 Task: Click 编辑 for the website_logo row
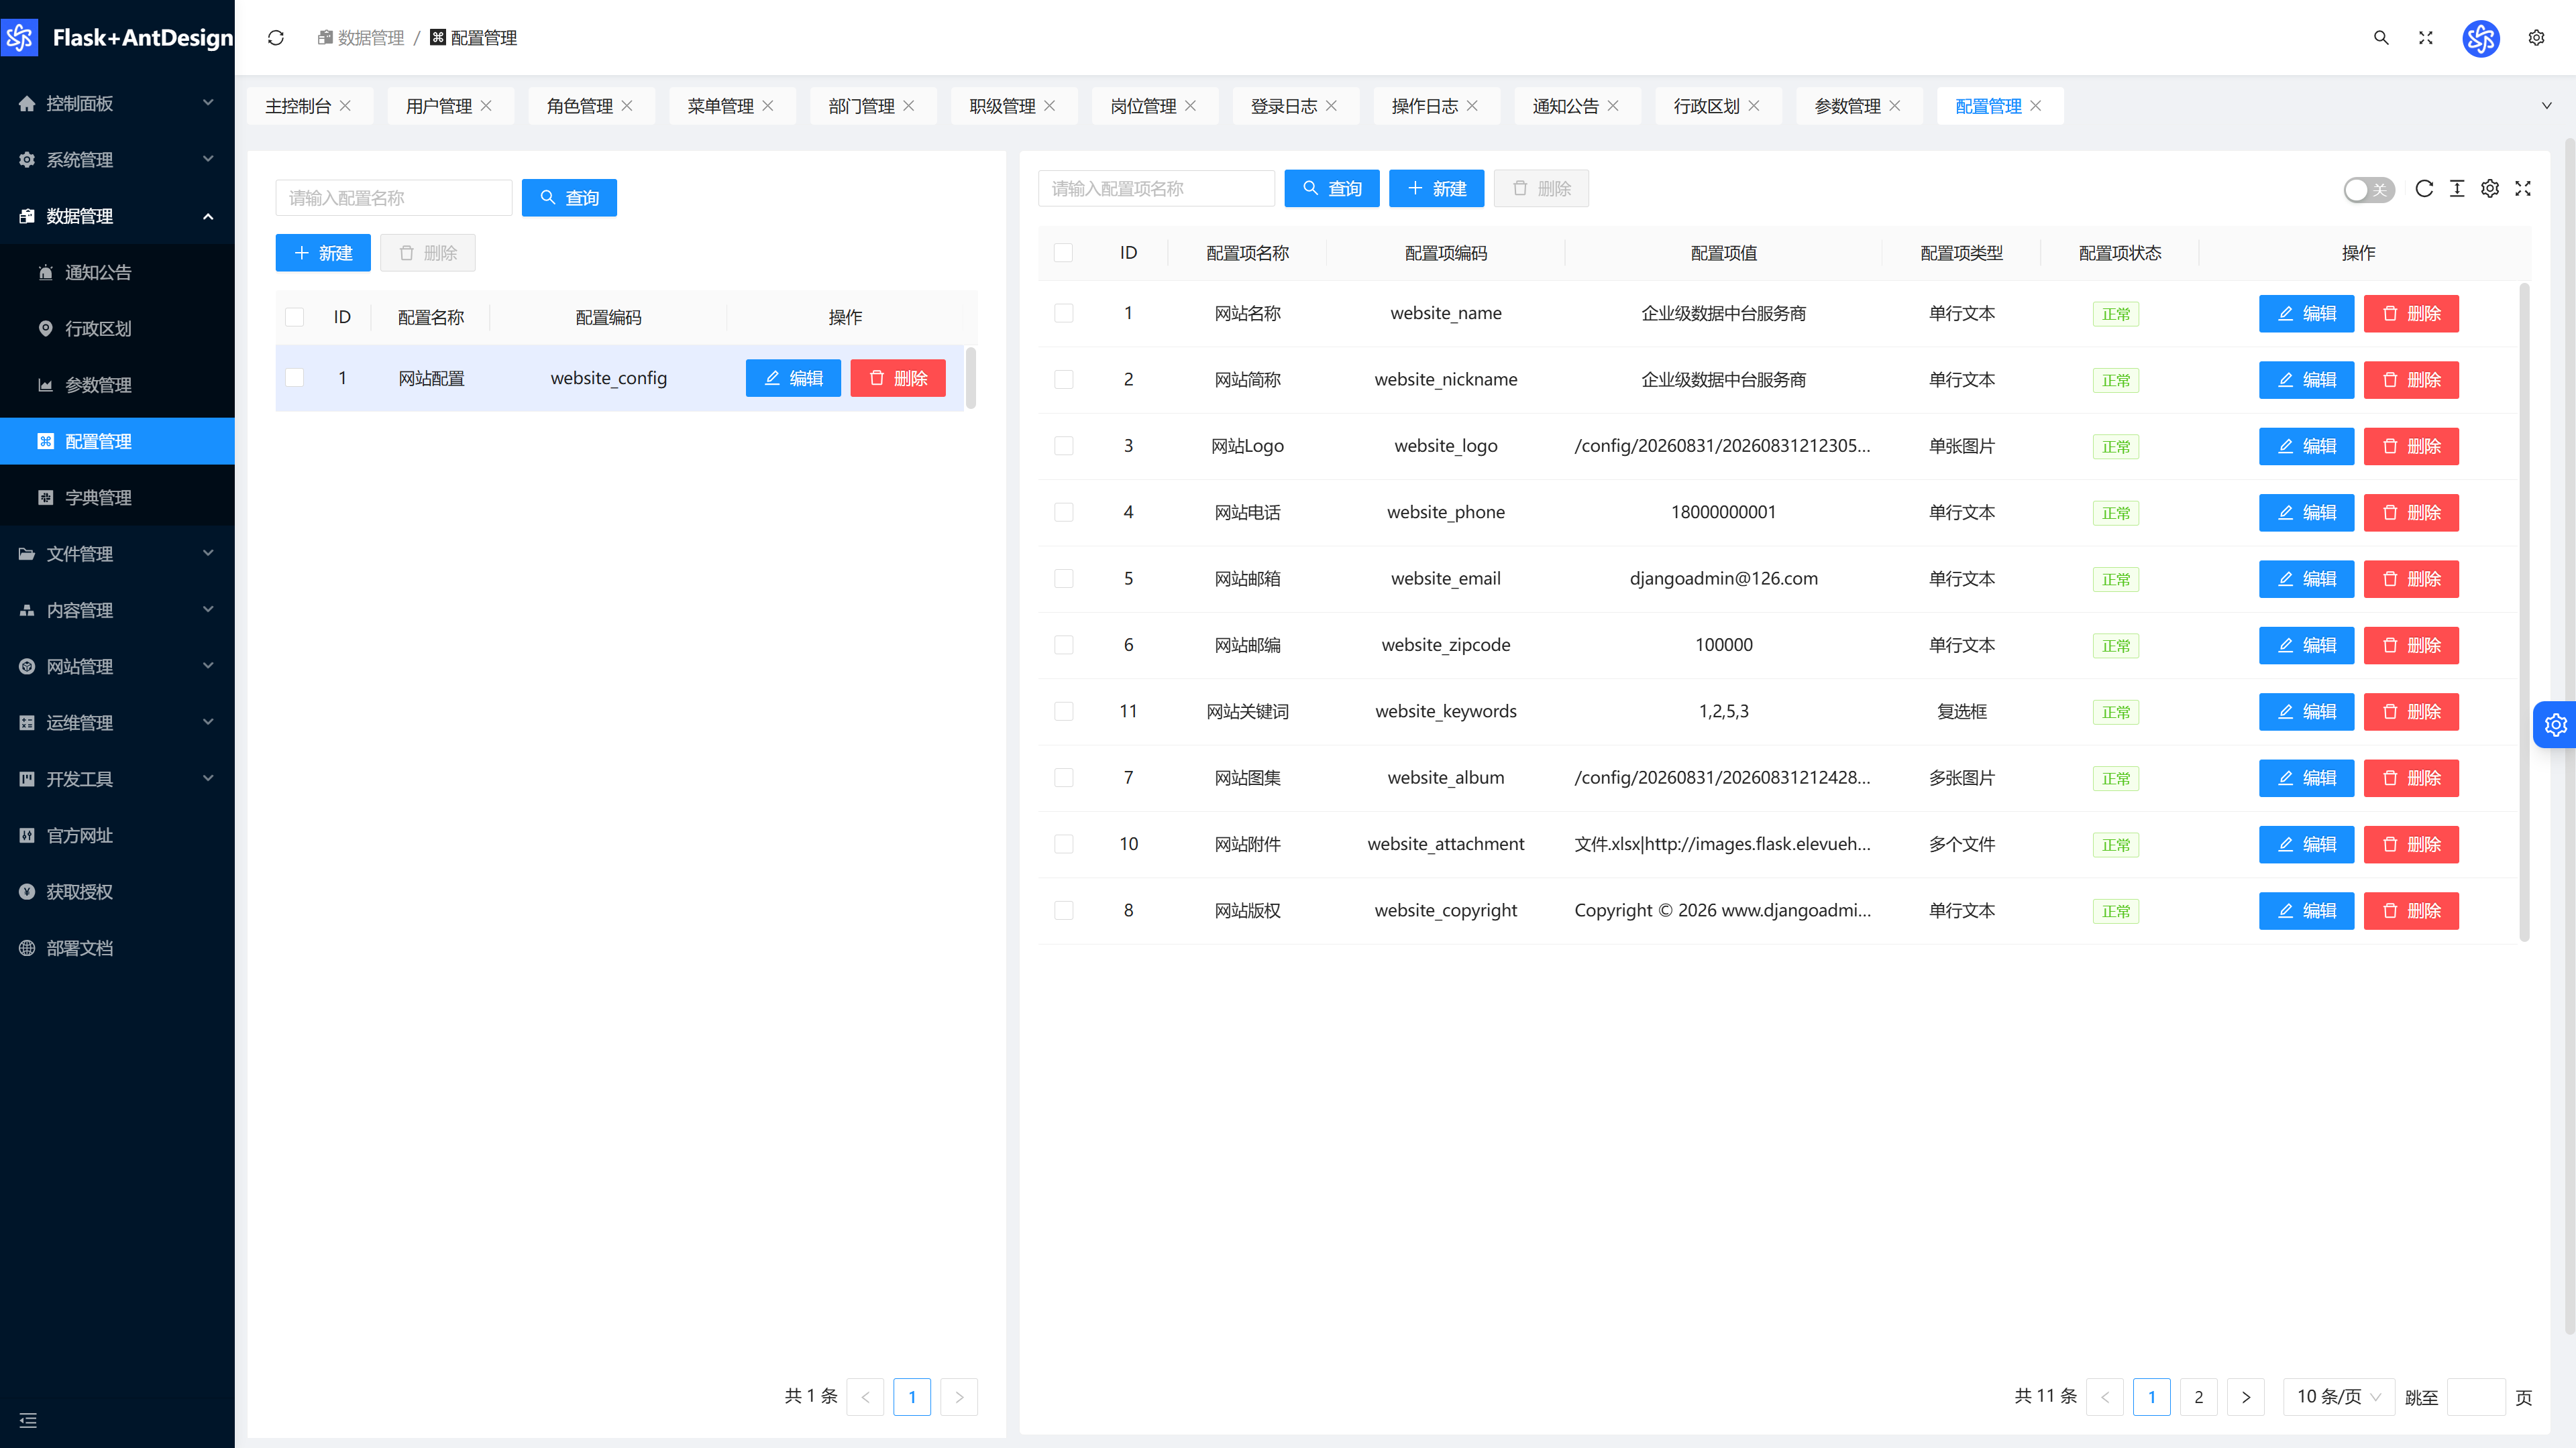pyautogui.click(x=2306, y=446)
